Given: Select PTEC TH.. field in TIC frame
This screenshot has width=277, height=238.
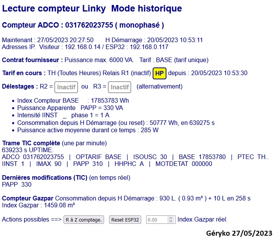Looking at the screenshot, I should coord(253,157).
